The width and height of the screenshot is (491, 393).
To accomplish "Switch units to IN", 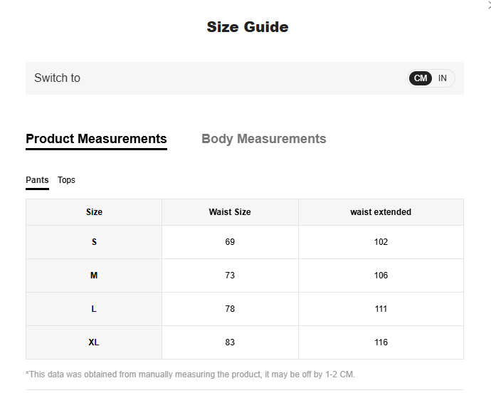I will pos(443,78).
